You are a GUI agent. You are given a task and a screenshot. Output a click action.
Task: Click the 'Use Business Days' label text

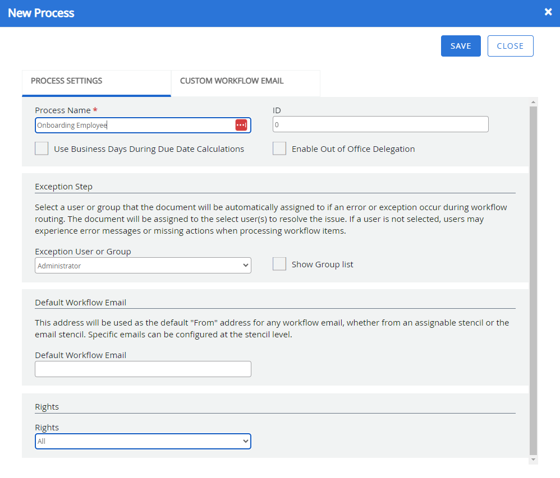(x=149, y=149)
